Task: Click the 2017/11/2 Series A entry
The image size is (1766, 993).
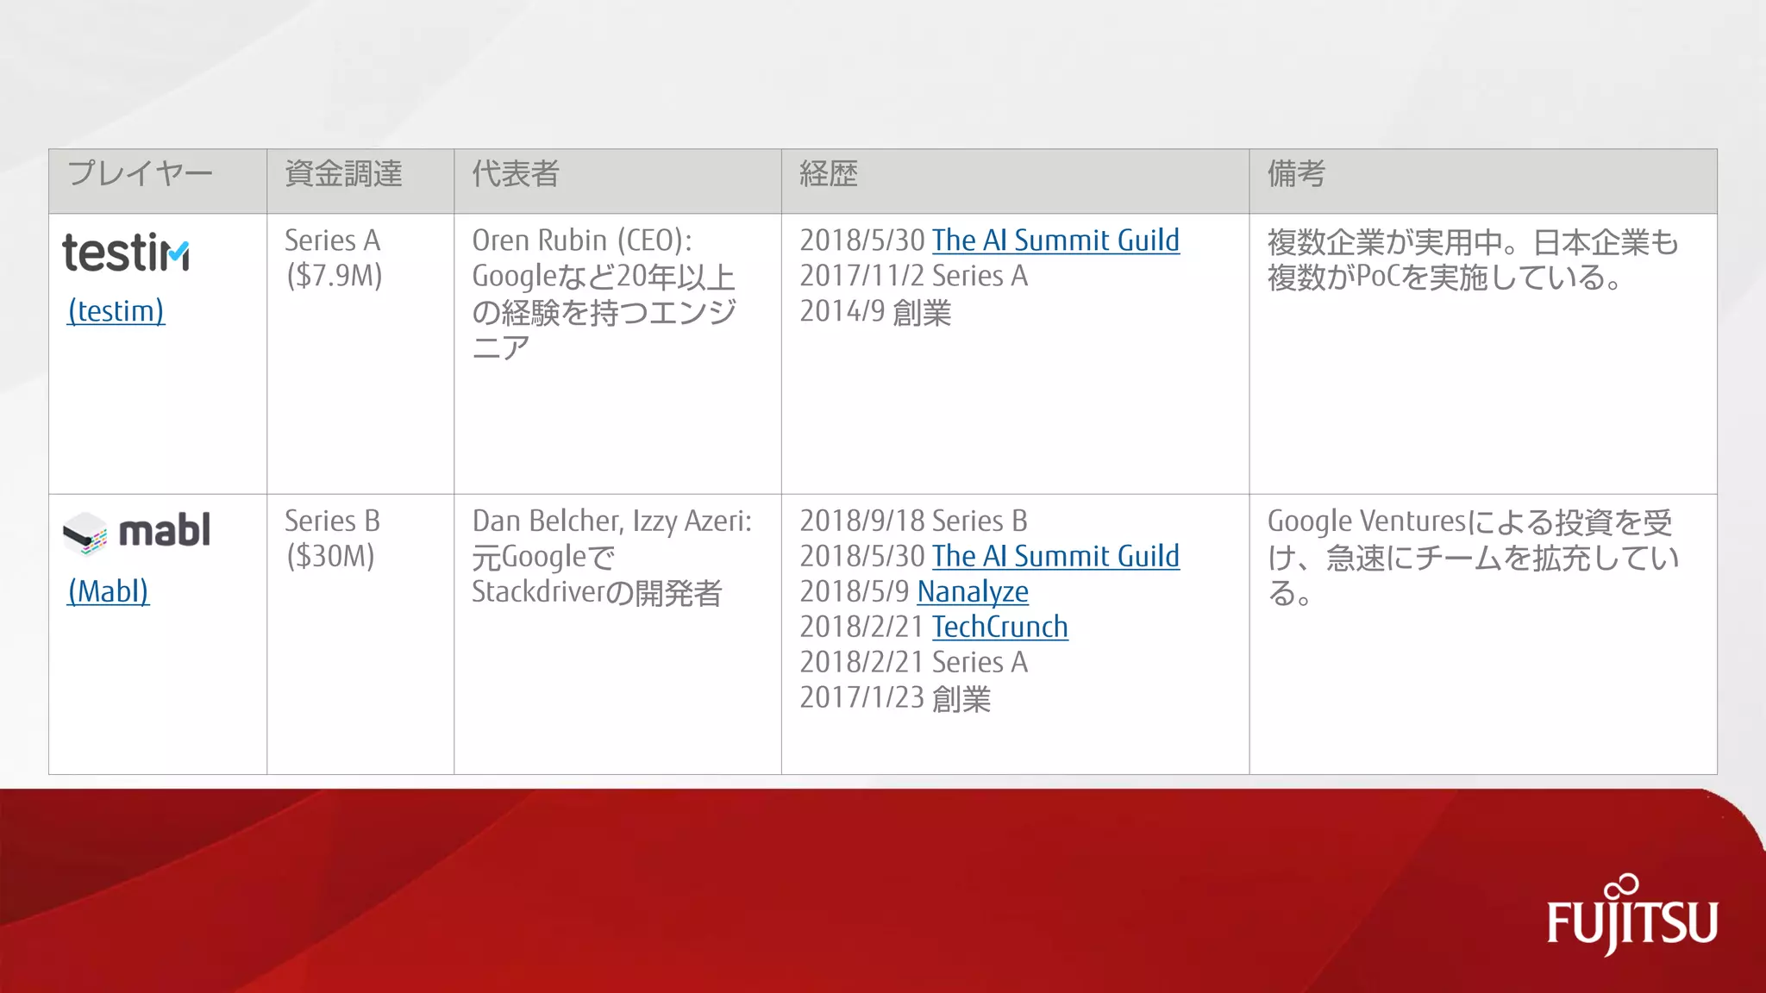Action: (x=914, y=276)
